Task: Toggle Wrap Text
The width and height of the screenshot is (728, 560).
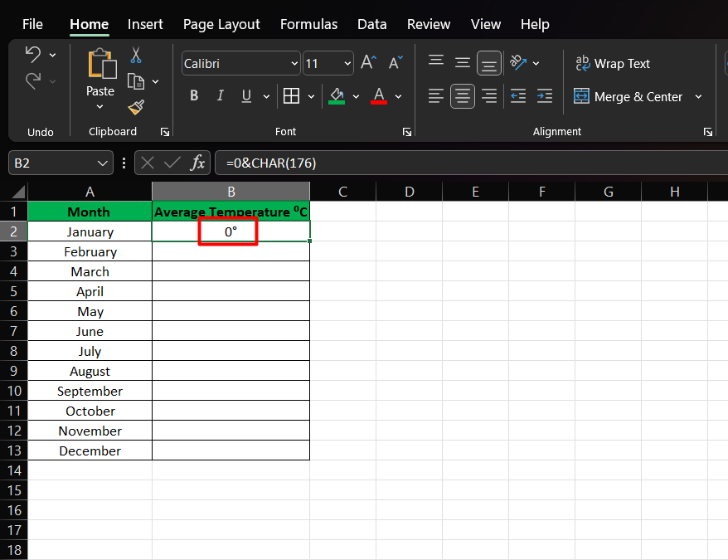Action: click(x=613, y=64)
